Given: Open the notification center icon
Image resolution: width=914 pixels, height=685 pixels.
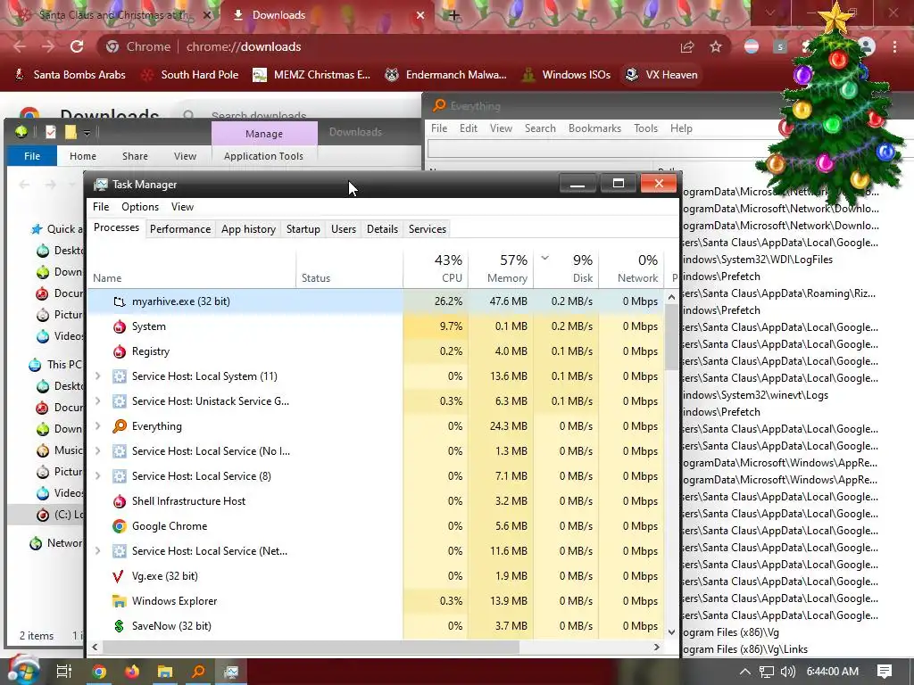Looking at the screenshot, I should [x=885, y=672].
